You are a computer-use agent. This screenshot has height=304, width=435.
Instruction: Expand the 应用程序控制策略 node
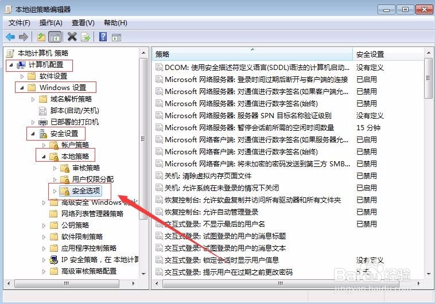44,248
